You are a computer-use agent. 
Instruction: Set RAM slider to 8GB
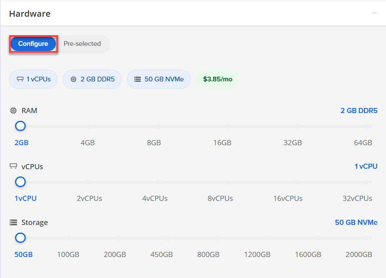coord(159,126)
